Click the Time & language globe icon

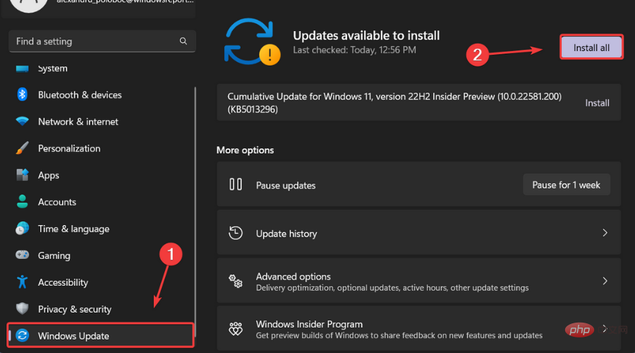pyautogui.click(x=23, y=229)
